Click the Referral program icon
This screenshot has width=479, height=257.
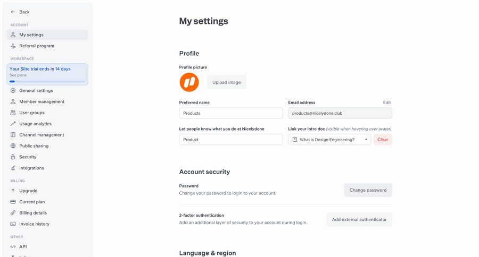click(13, 46)
